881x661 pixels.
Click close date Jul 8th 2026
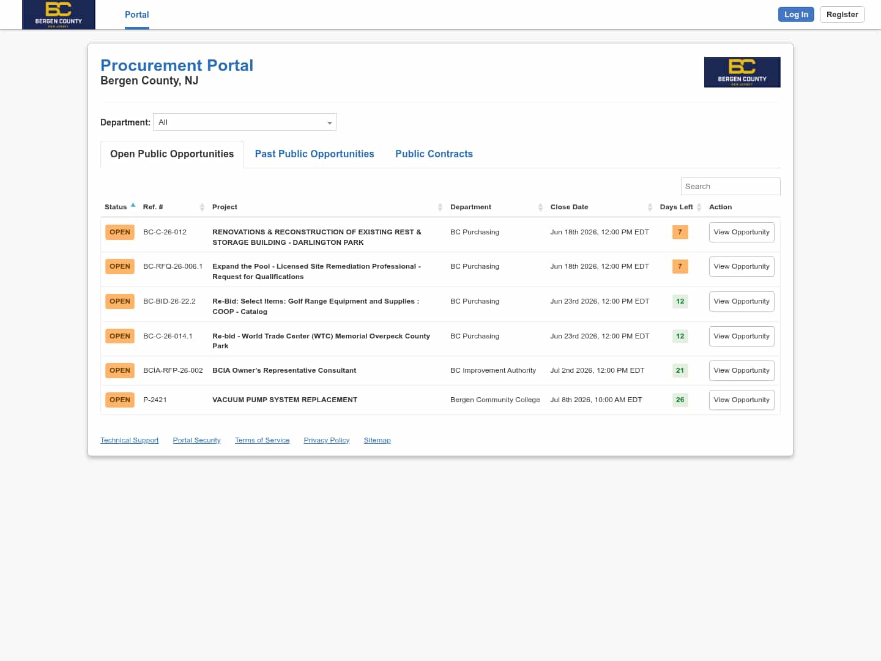596,400
